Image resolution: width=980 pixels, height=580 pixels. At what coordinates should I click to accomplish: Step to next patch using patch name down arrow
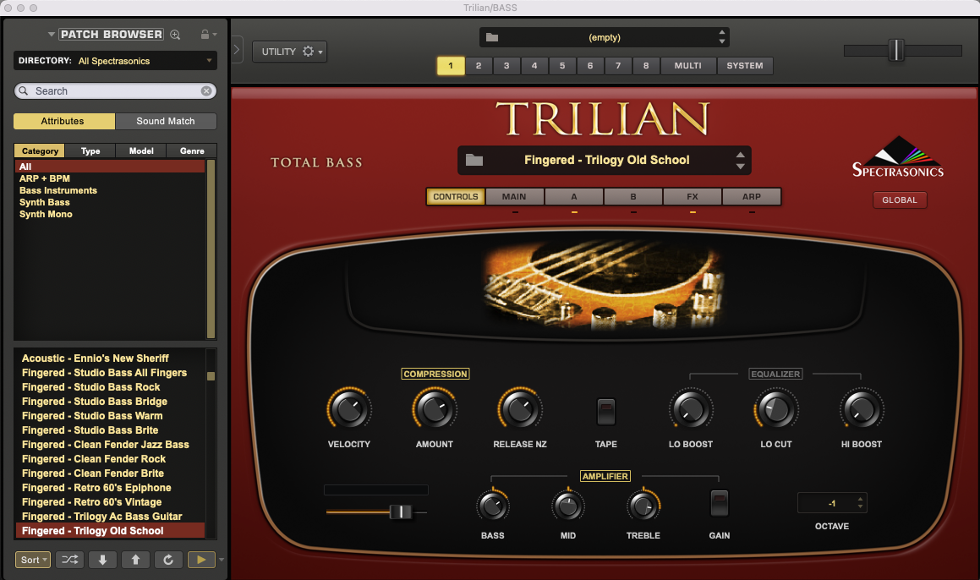tap(741, 167)
